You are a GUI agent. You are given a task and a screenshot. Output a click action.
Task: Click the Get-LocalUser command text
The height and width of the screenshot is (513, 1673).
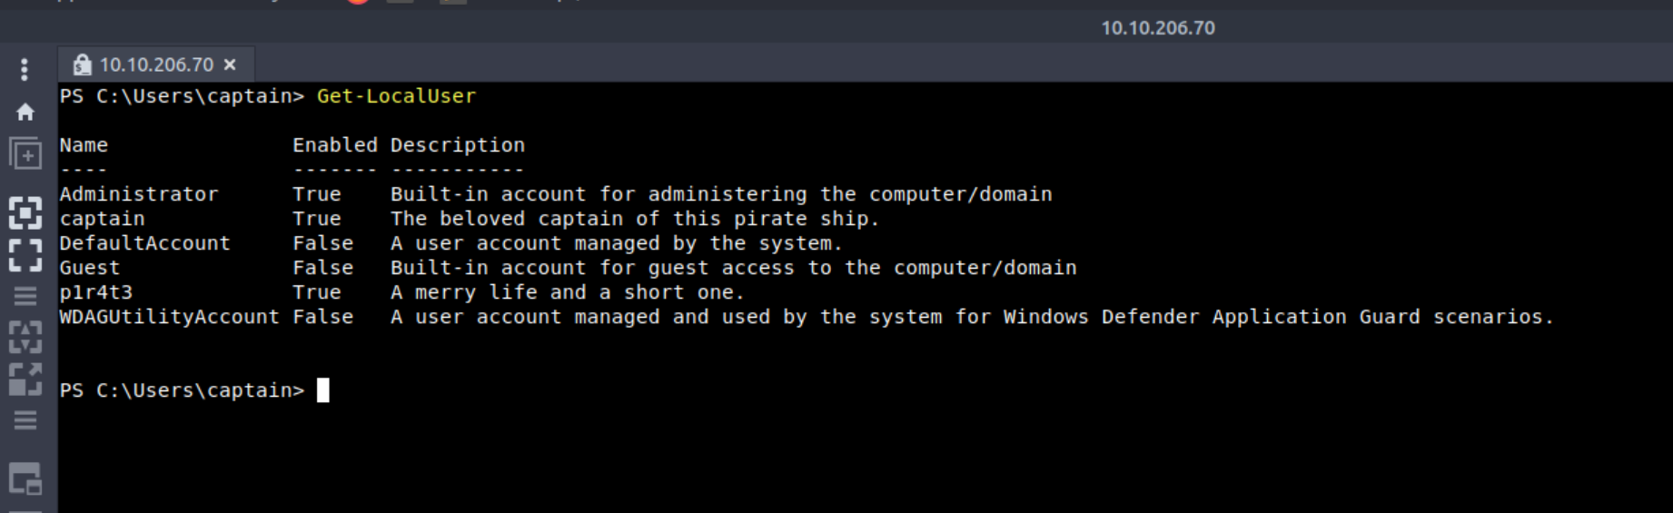tap(396, 96)
